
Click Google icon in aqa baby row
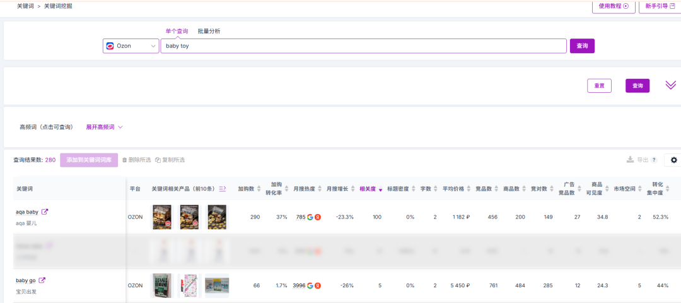[x=310, y=217]
